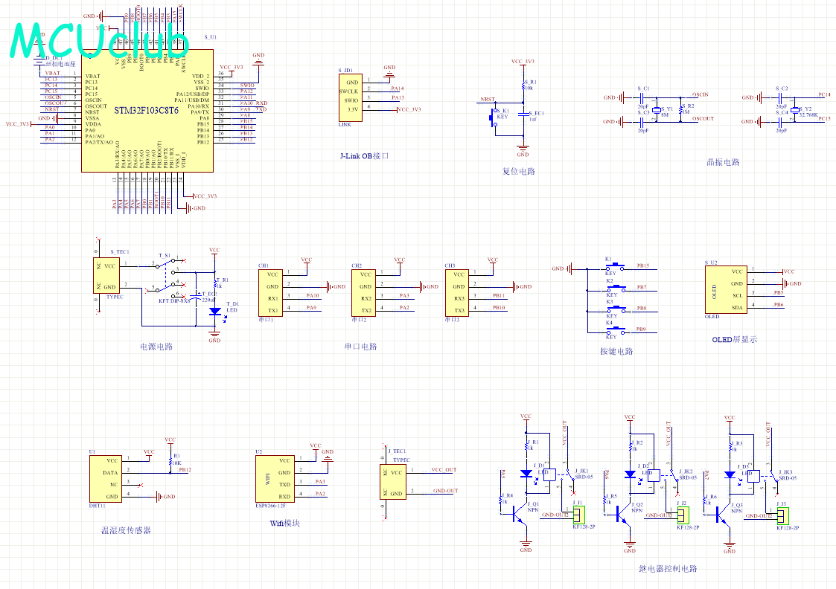This screenshot has width=836, height=589.
Task: Select the J_J3 KF128-2P terminal block
Action: pos(782,516)
